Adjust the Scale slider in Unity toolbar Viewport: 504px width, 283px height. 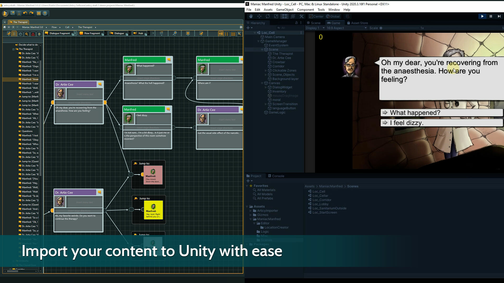381,28
